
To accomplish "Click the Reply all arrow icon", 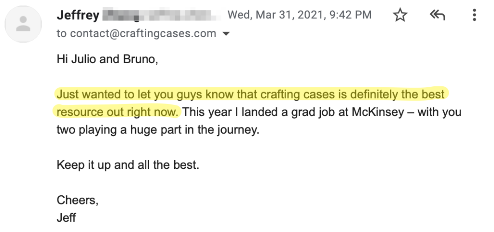I will pyautogui.click(x=437, y=15).
